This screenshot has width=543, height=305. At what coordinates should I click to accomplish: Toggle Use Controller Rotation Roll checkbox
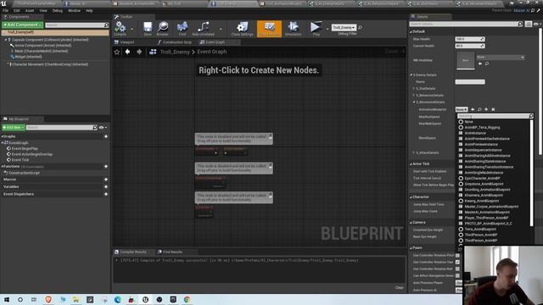click(457, 269)
